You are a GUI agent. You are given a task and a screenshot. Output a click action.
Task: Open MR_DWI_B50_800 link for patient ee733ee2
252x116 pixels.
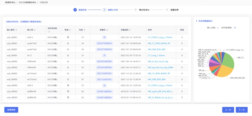tap(157, 79)
